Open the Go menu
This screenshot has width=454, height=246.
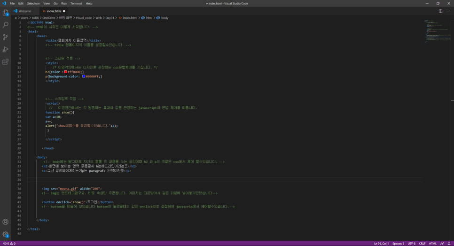pos(55,3)
